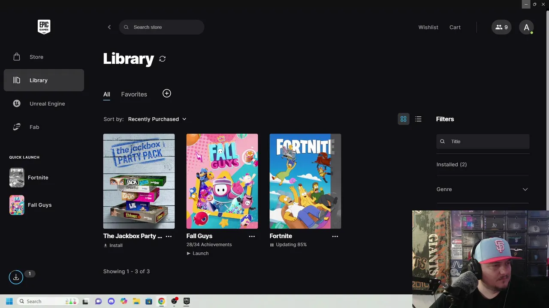549x308 pixels.
Task: Open the Sort by Recently Purchased dropdown
Action: pos(157,119)
